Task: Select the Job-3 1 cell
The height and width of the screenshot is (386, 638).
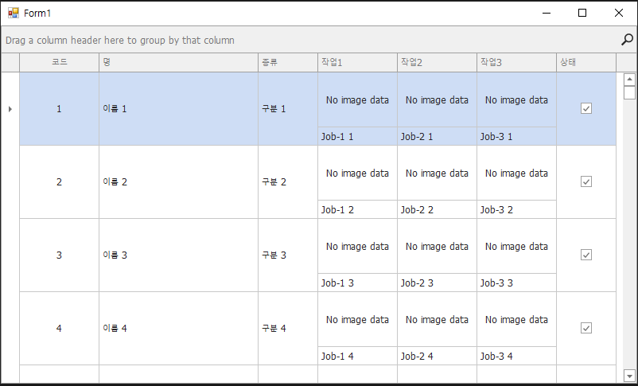Action: pos(517,136)
